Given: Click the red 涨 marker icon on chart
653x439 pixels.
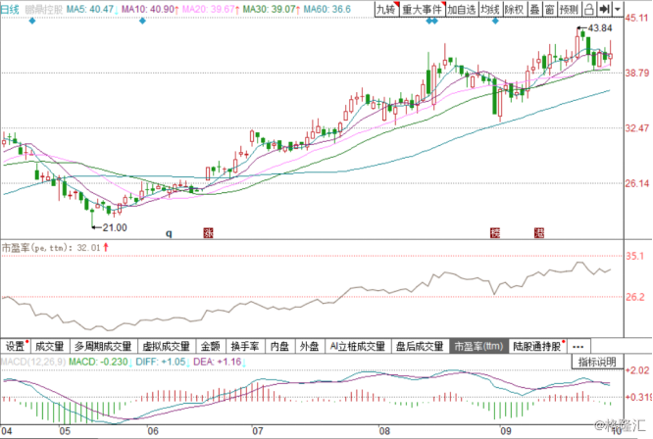Looking at the screenshot, I should pos(208,232).
